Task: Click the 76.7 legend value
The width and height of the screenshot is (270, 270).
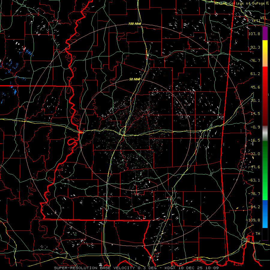Action: (255, 60)
